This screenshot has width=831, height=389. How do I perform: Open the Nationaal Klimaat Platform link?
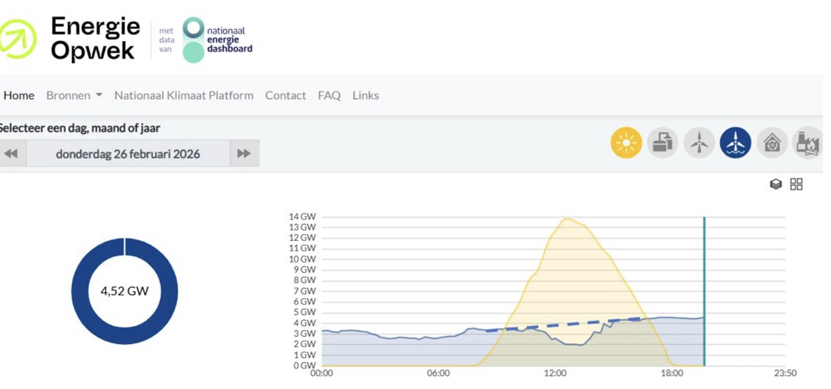pos(184,96)
